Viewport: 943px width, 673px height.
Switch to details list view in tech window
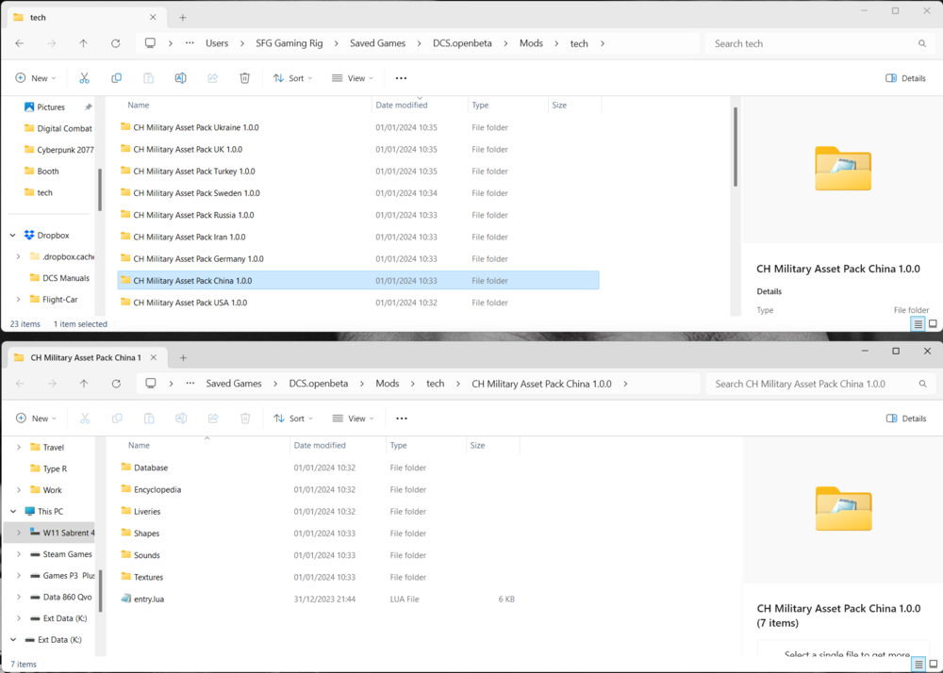(x=918, y=324)
